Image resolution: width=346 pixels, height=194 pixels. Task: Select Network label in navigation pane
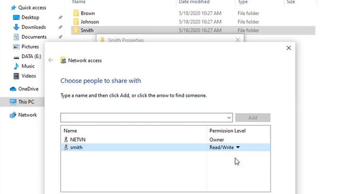[28, 115]
